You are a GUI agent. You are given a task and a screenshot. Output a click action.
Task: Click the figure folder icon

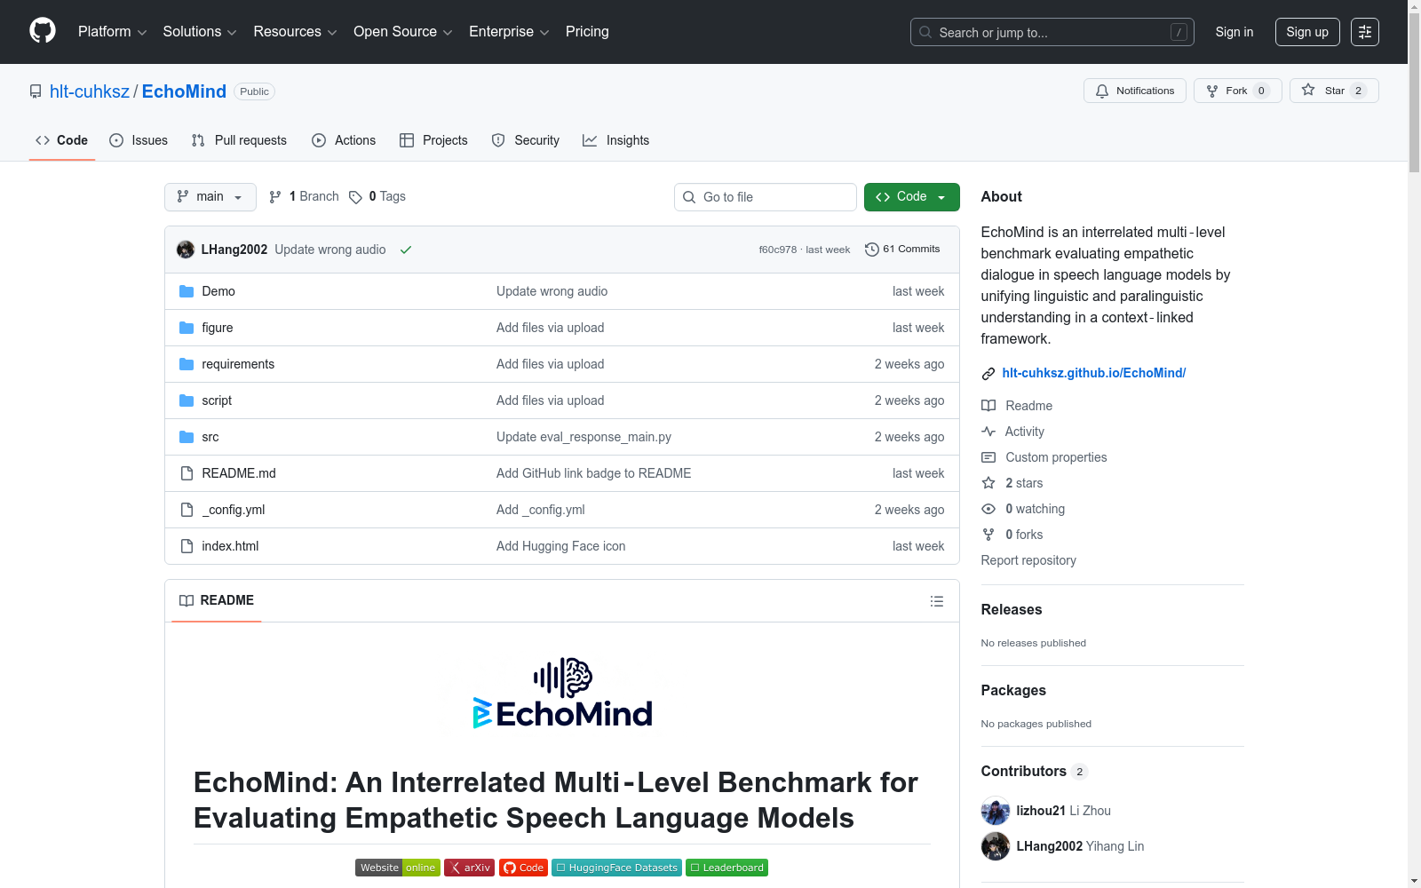pos(187,328)
